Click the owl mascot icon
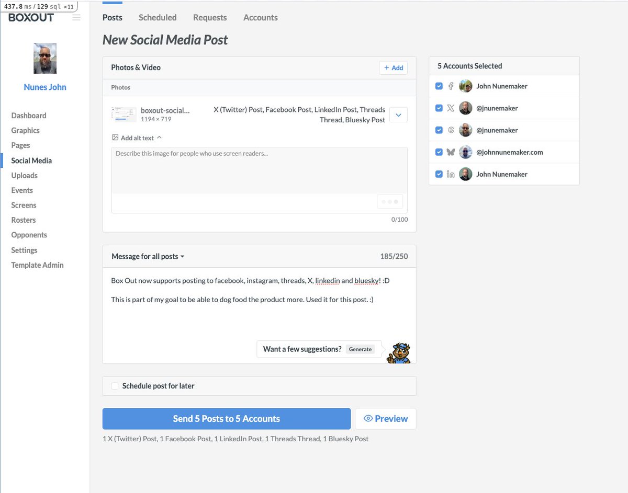 [x=399, y=353]
